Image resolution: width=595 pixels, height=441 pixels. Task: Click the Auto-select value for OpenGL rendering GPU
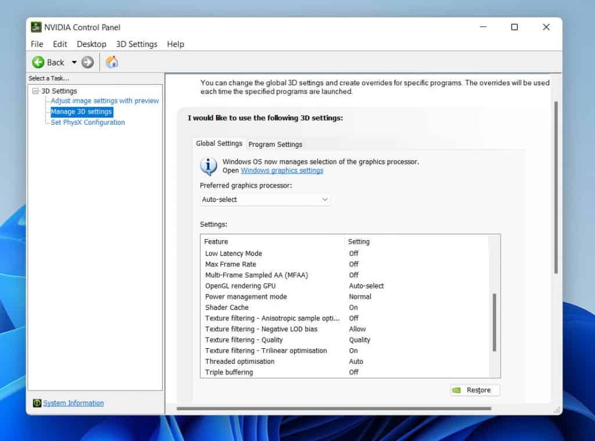click(366, 285)
